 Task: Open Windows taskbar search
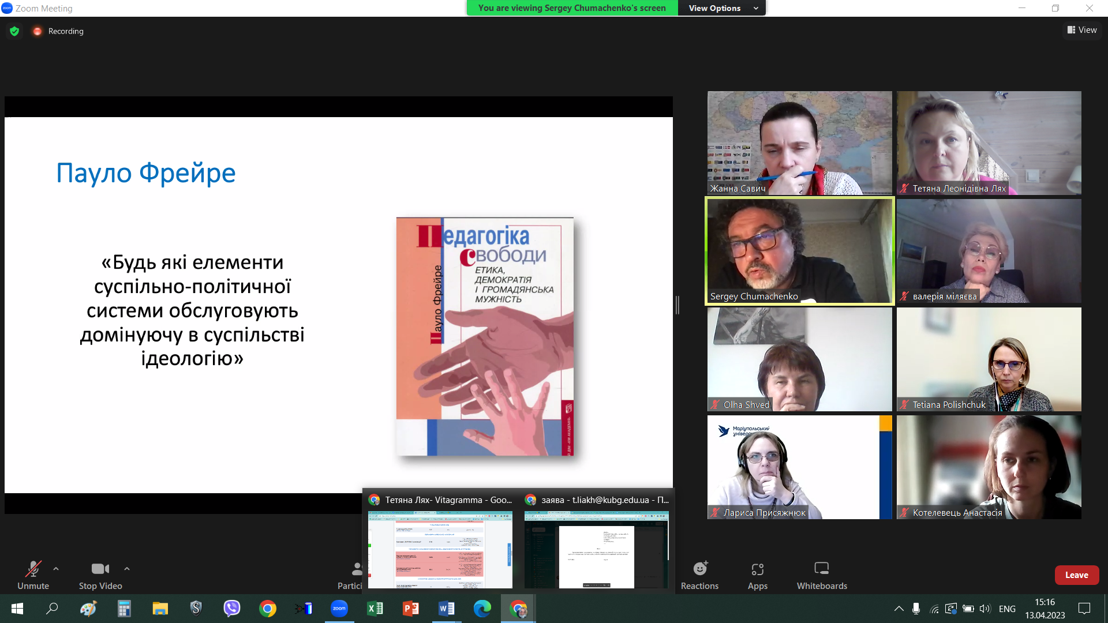point(52,609)
